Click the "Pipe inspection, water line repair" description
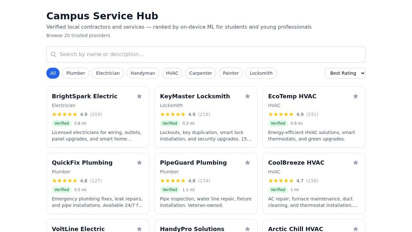The width and height of the screenshot is (412, 232). coord(206,202)
